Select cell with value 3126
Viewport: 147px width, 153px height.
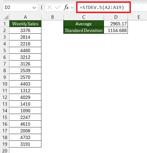tap(25, 64)
